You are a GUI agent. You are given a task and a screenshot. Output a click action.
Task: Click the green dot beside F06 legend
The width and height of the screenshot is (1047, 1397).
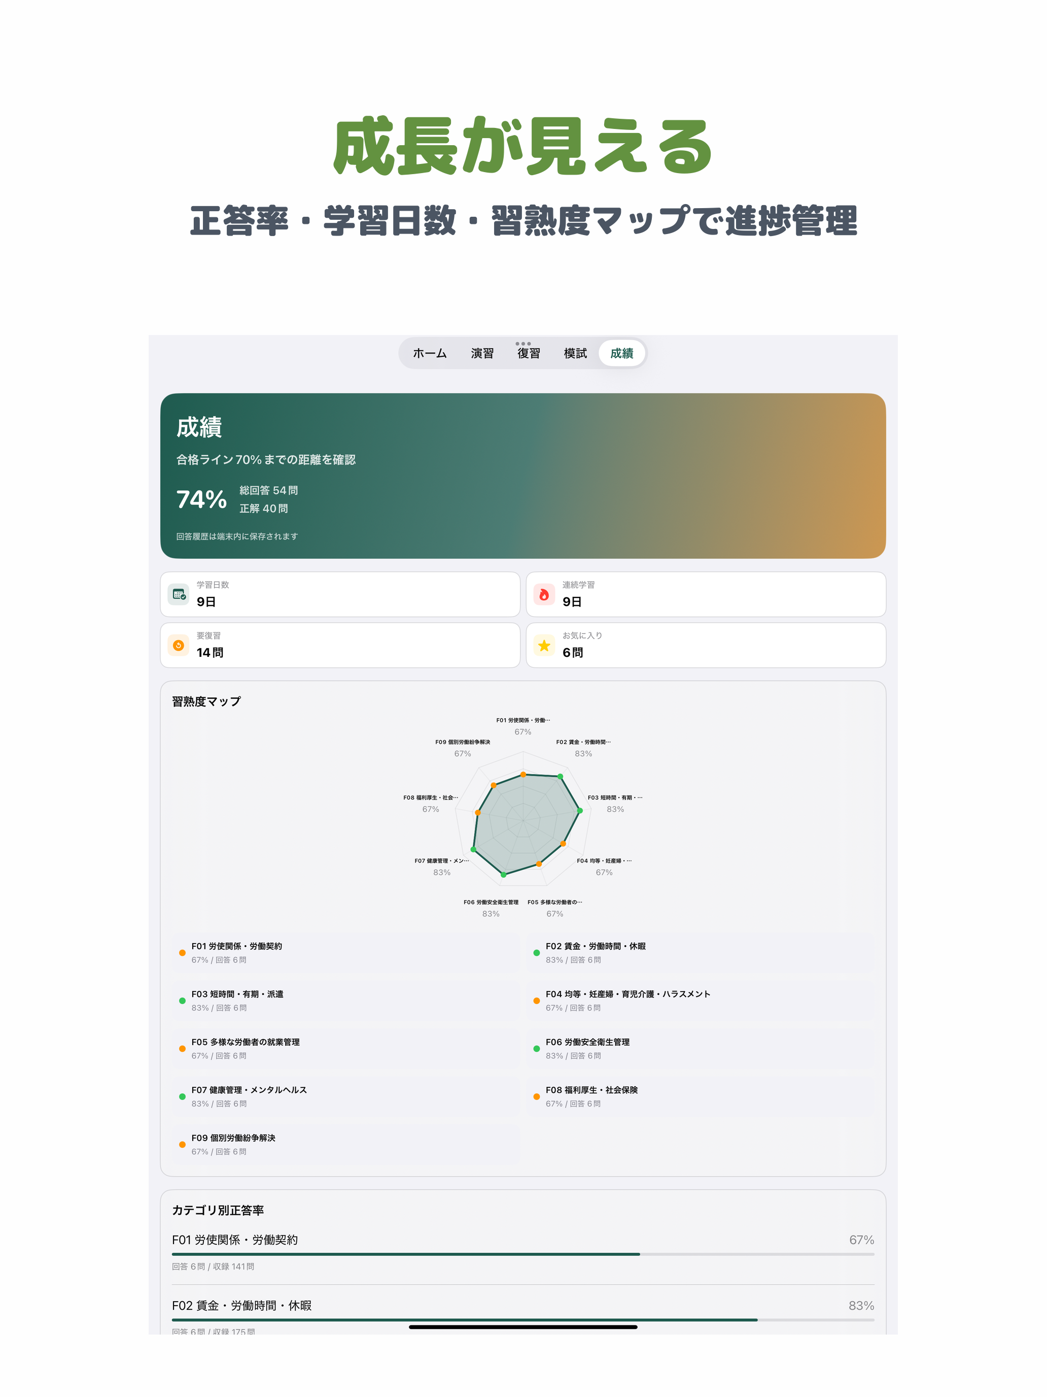[x=537, y=1049]
